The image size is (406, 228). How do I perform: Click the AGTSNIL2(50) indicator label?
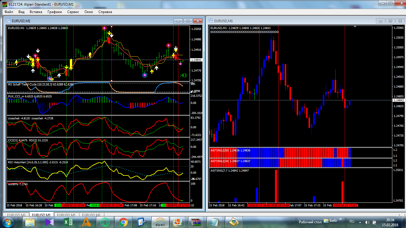[230, 151]
